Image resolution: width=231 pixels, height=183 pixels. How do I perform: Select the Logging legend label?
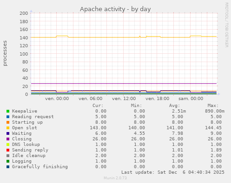coord(22,161)
